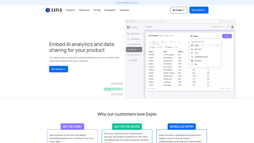Click the hero Get Started button
This screenshot has height=143, width=254.
59,69
